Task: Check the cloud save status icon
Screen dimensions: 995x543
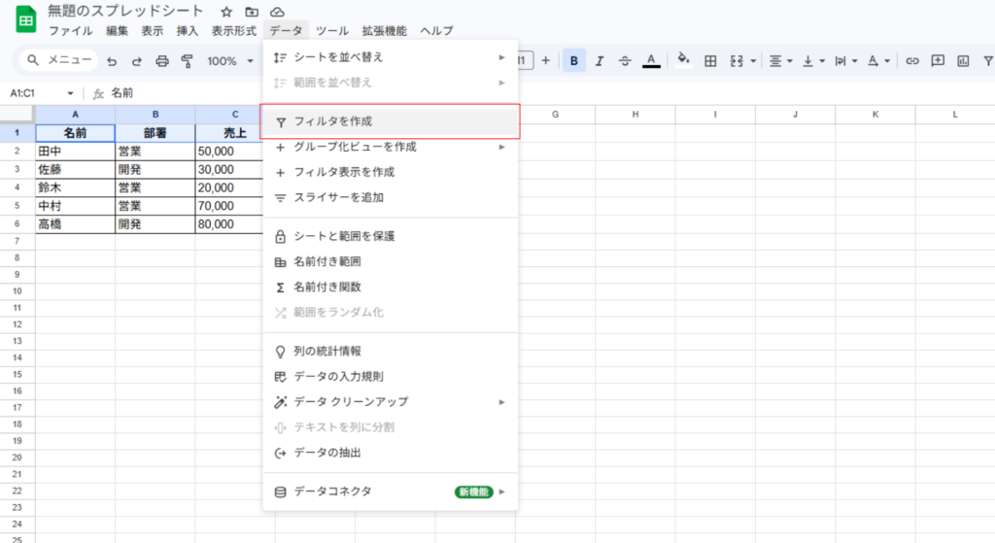Action: coord(277,12)
